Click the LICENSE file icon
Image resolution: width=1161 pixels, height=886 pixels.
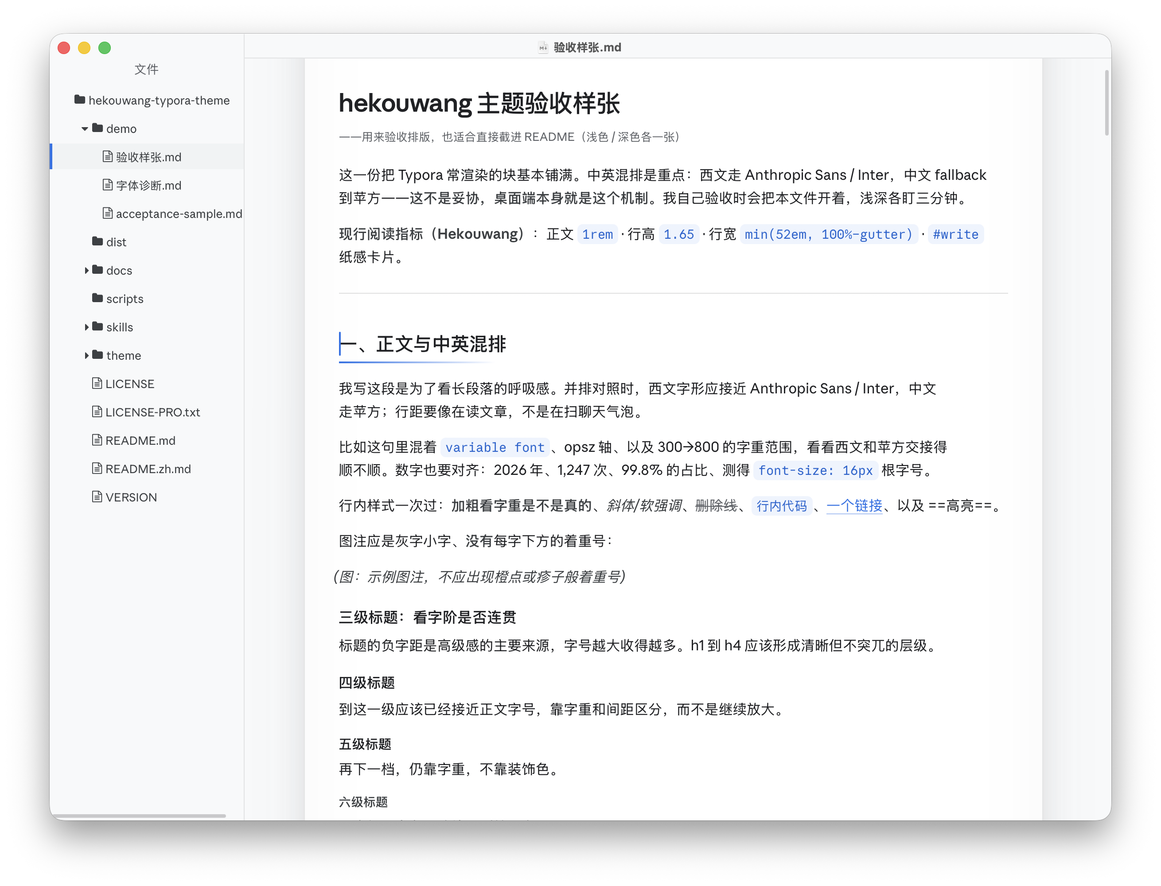click(97, 384)
